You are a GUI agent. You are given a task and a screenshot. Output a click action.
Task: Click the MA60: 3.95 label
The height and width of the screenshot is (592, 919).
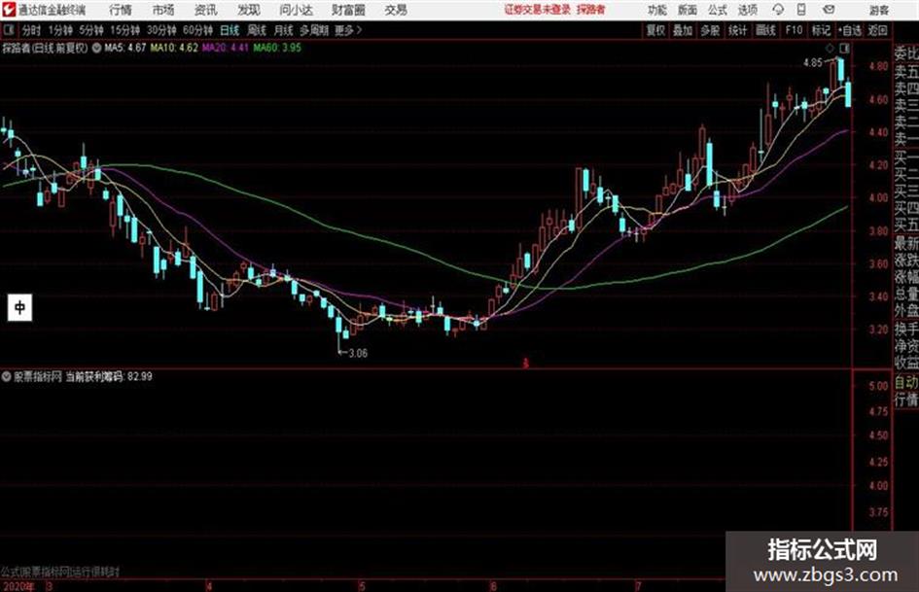[277, 48]
